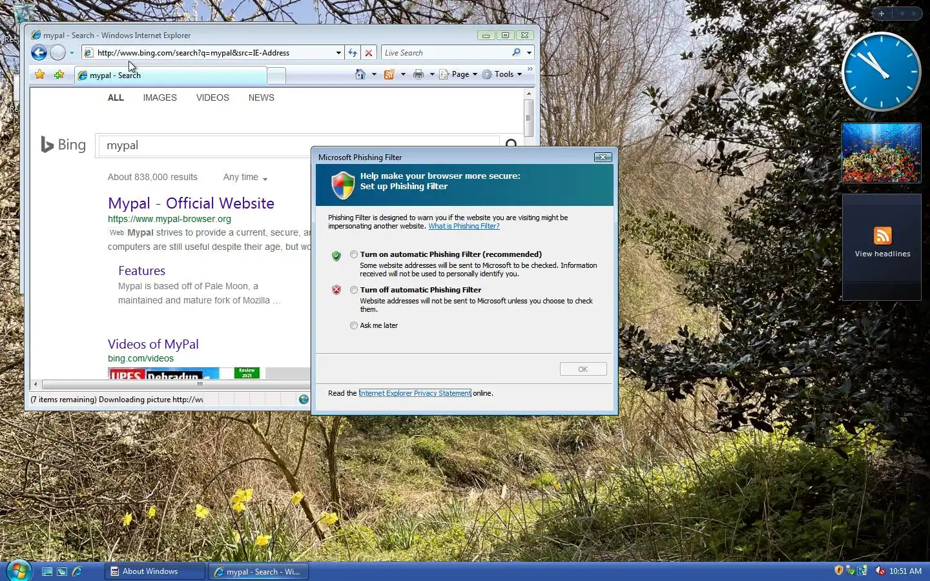Click the shield icon in Phishing Filter header
The height and width of the screenshot is (581, 930).
343,185
